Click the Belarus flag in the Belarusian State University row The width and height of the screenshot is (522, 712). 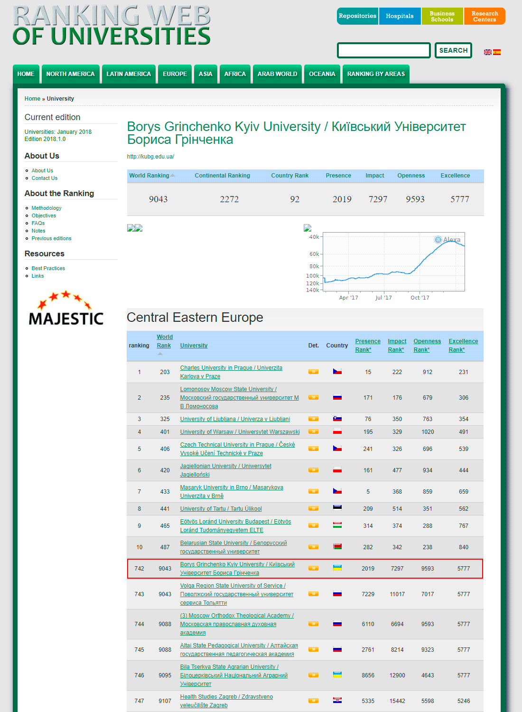(x=337, y=547)
